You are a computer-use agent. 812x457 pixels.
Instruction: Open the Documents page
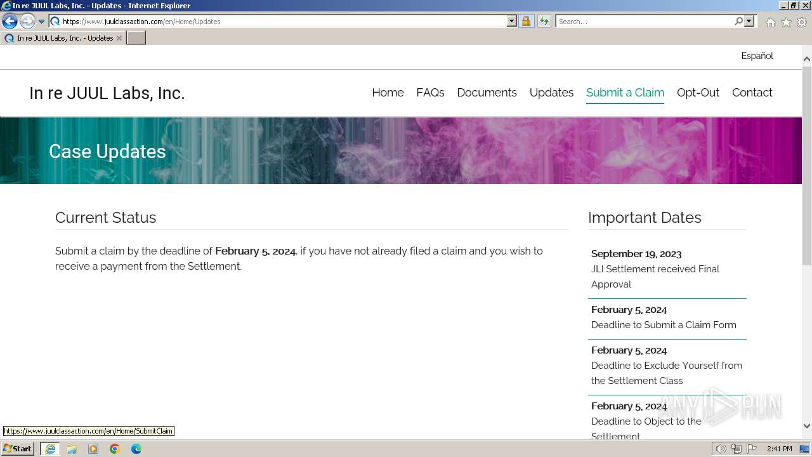tap(487, 93)
